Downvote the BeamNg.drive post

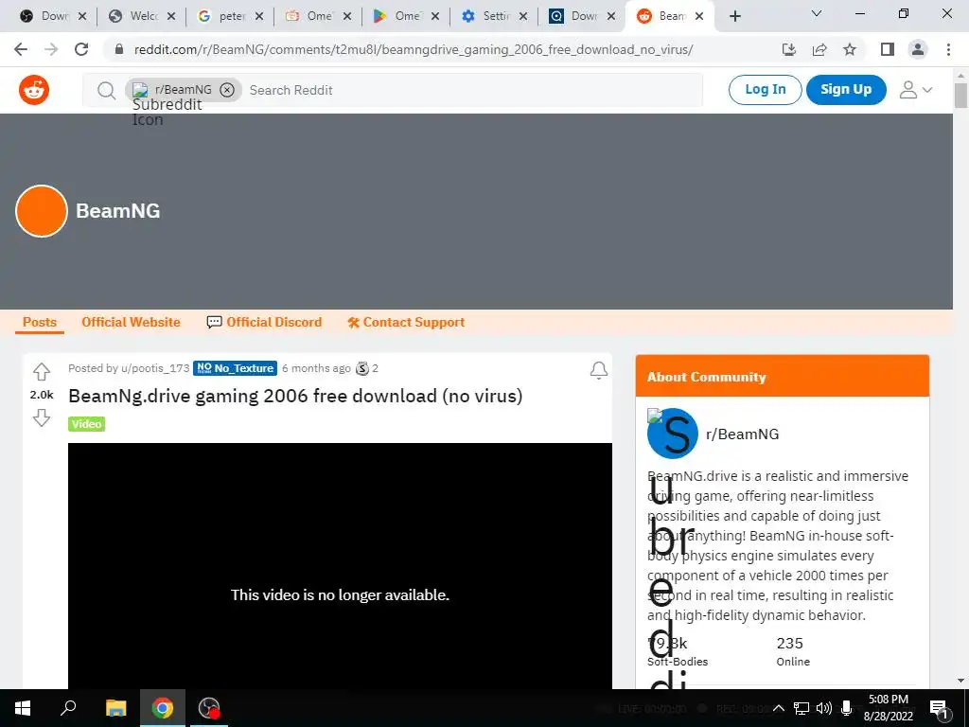(42, 417)
